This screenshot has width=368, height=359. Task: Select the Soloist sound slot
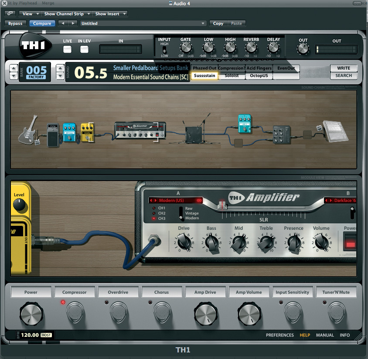(x=232, y=76)
